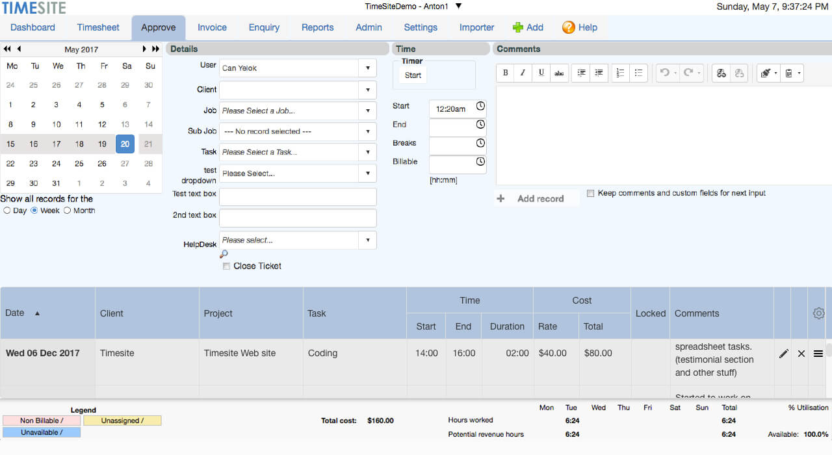Apply bold formatting in the comments toolbar
Image resolution: width=832 pixels, height=455 pixels.
506,73
